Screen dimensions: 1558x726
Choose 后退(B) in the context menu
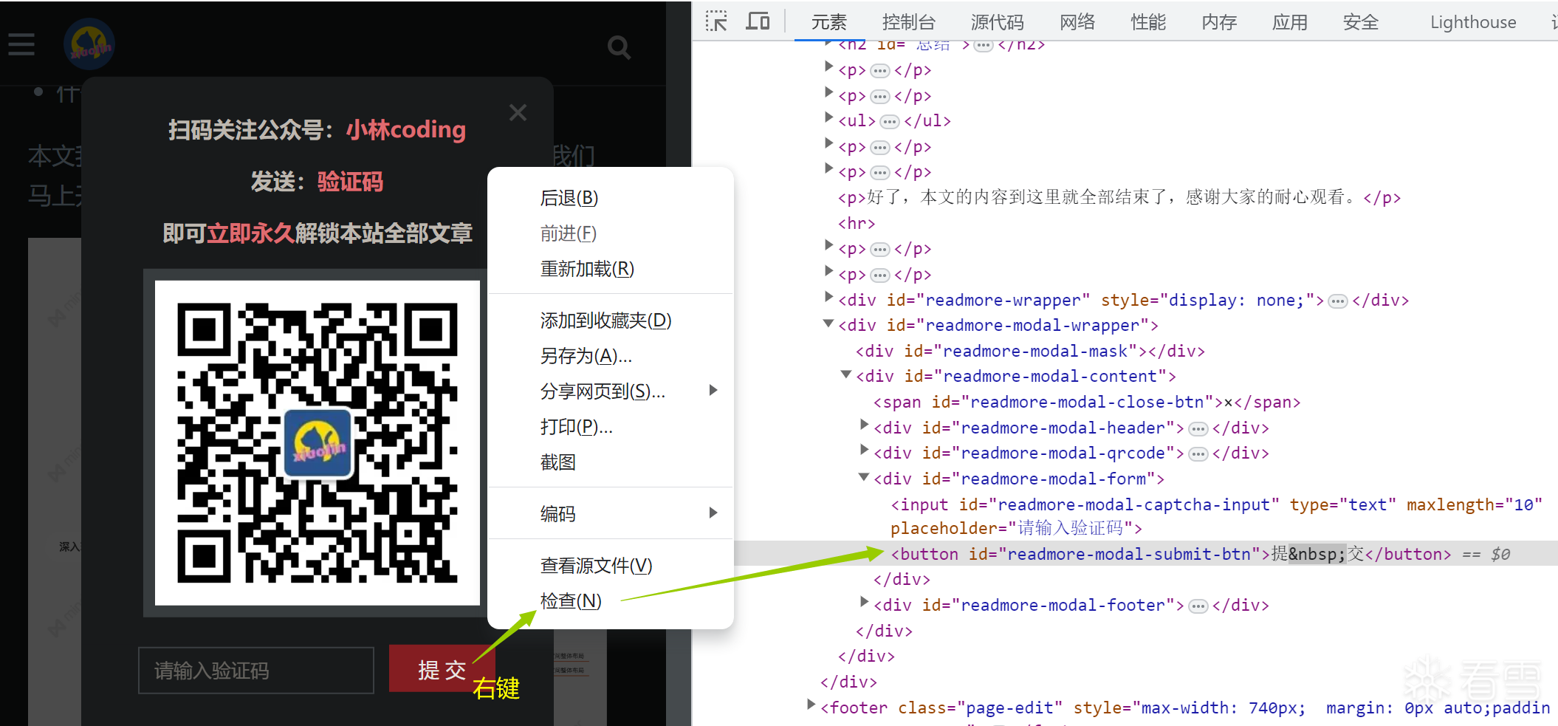point(569,198)
